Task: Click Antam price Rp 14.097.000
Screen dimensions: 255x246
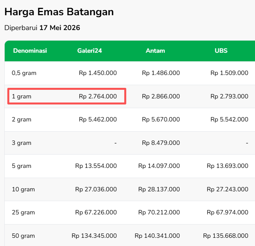Action: [x=159, y=166]
